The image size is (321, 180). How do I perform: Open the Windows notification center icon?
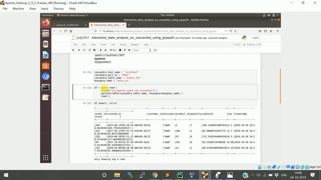pos(312,175)
